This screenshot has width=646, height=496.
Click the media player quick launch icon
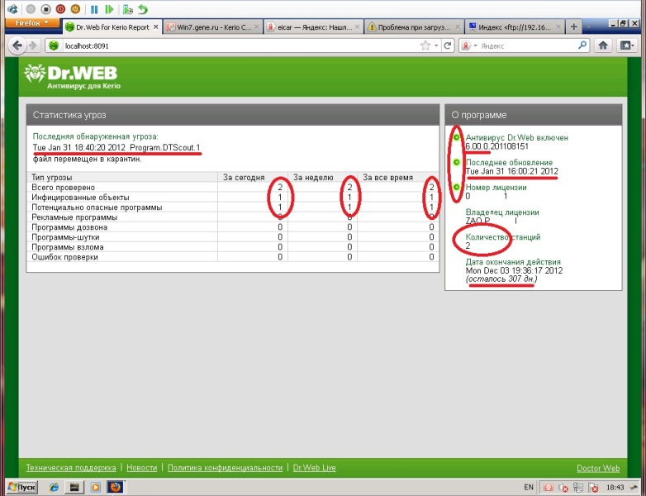pos(95,488)
